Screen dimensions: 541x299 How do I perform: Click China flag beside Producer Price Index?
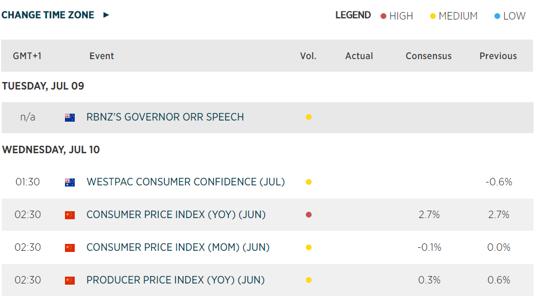coord(70,281)
